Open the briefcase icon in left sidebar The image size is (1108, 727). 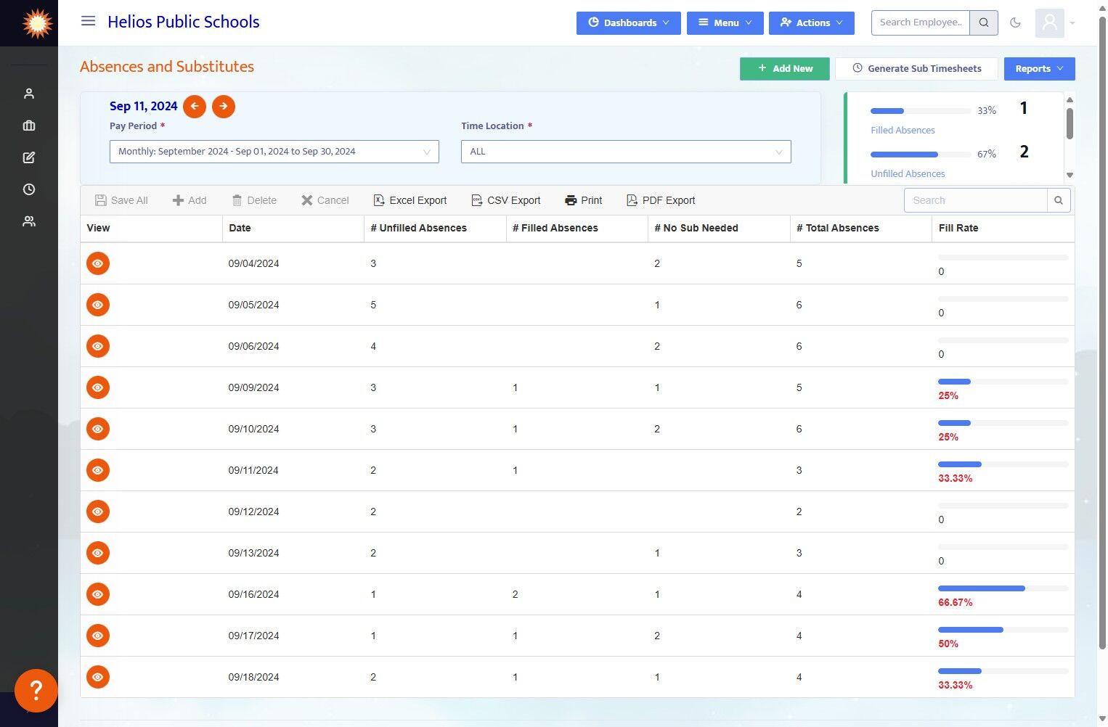tap(29, 126)
